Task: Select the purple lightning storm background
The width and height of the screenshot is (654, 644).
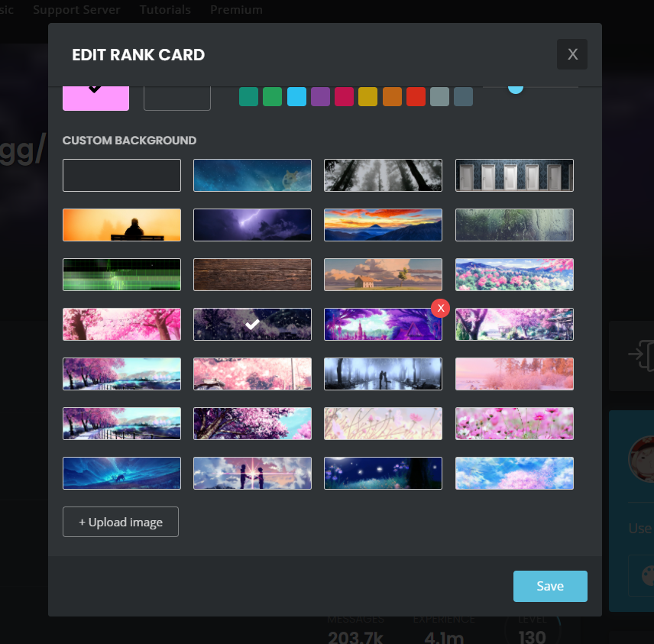Action: [x=252, y=225]
